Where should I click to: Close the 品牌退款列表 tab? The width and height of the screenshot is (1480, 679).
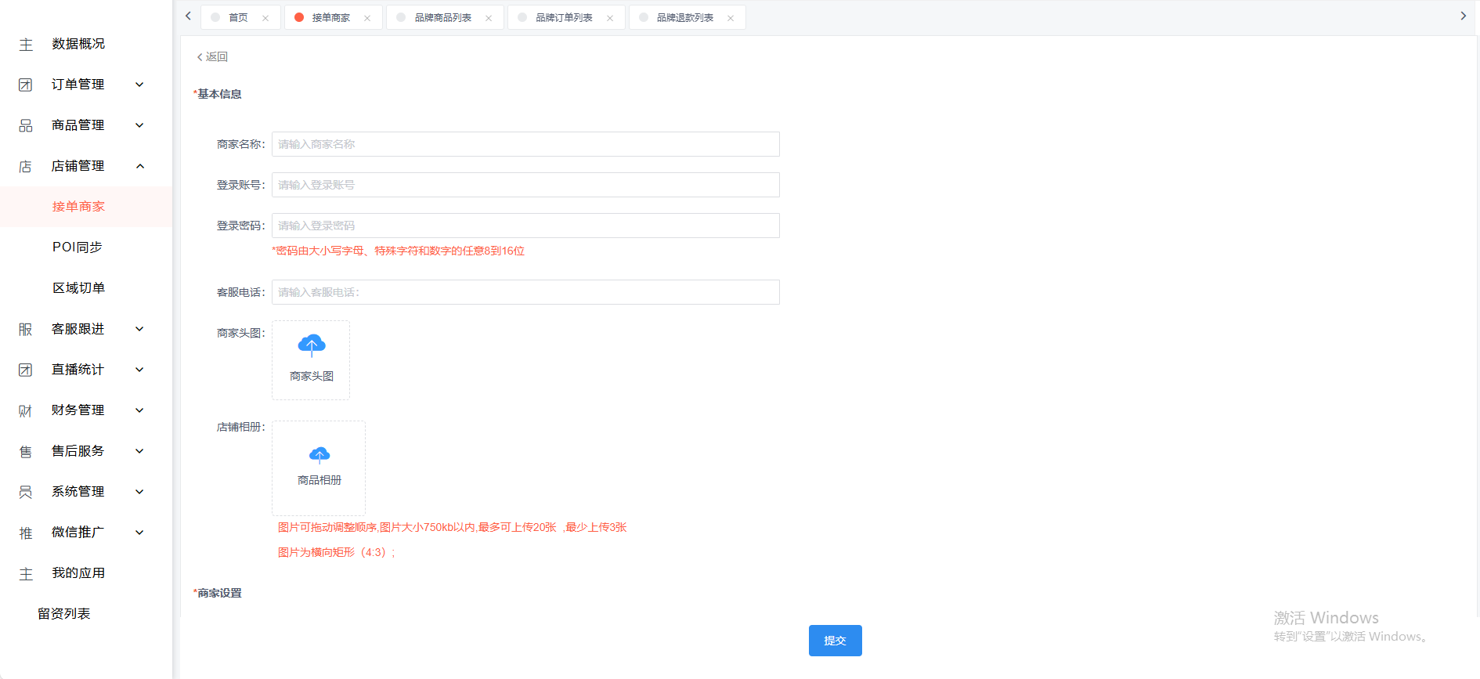pos(731,18)
